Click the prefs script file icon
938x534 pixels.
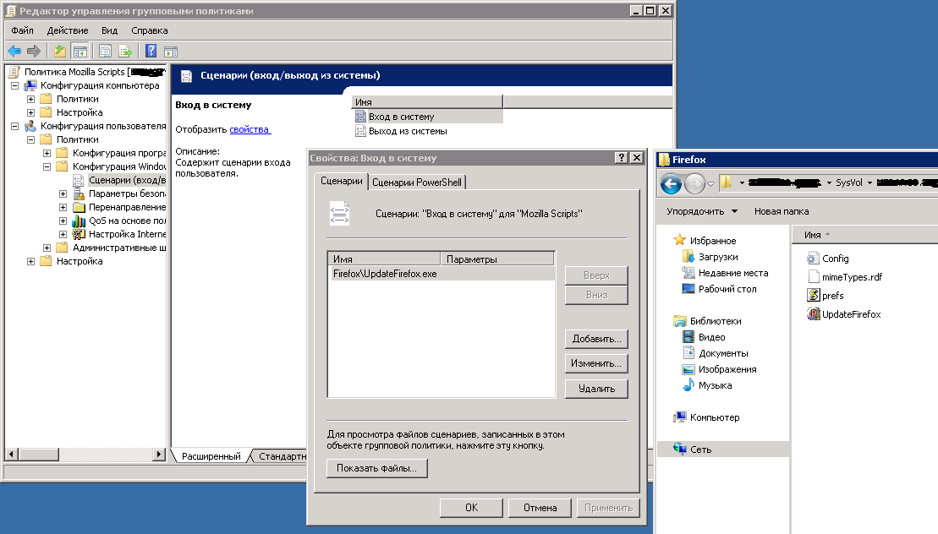tap(813, 295)
